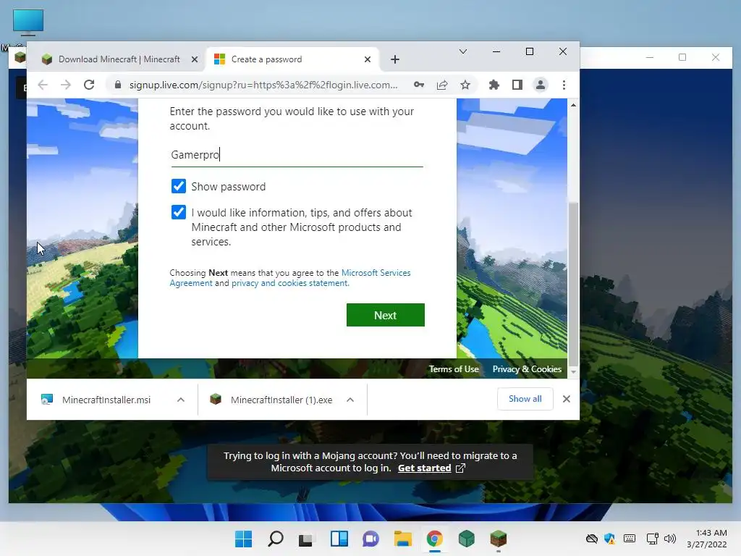Click the Minecraft grass block taskbar icon

[498, 539]
